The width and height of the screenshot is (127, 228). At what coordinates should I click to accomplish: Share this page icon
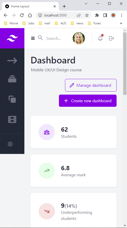click(x=79, y=15)
